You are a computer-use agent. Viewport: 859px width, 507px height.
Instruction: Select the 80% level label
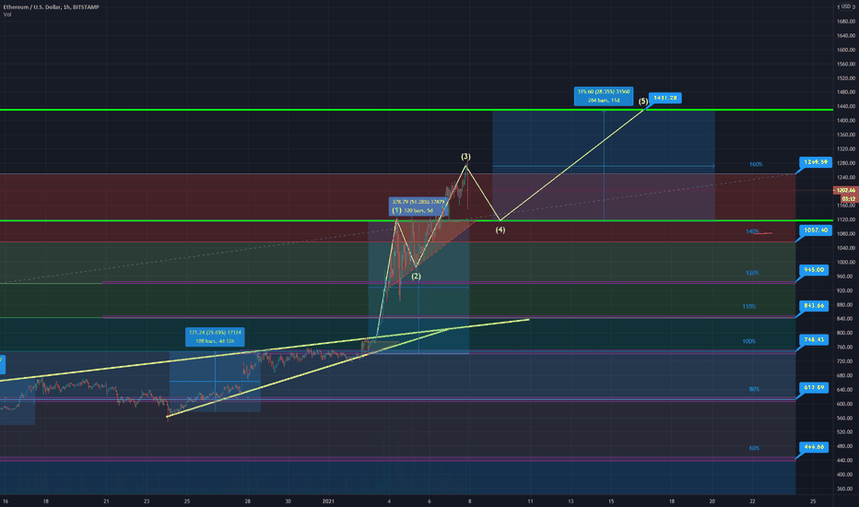(754, 389)
